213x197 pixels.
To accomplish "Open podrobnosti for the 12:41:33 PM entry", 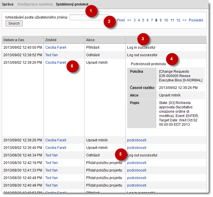I will click(136, 170).
